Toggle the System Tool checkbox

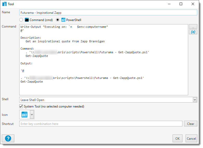(21, 106)
